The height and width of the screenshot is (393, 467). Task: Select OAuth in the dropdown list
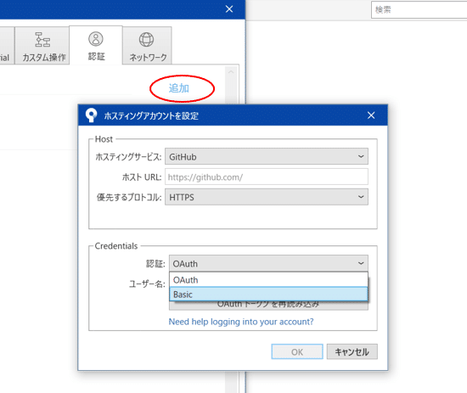tap(268, 280)
